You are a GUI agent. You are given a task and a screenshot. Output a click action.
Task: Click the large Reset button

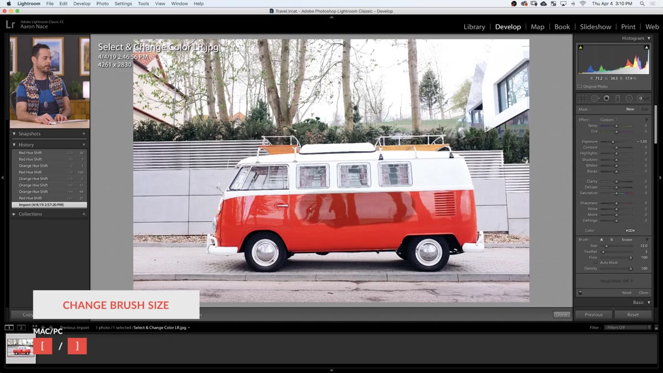[633, 315]
